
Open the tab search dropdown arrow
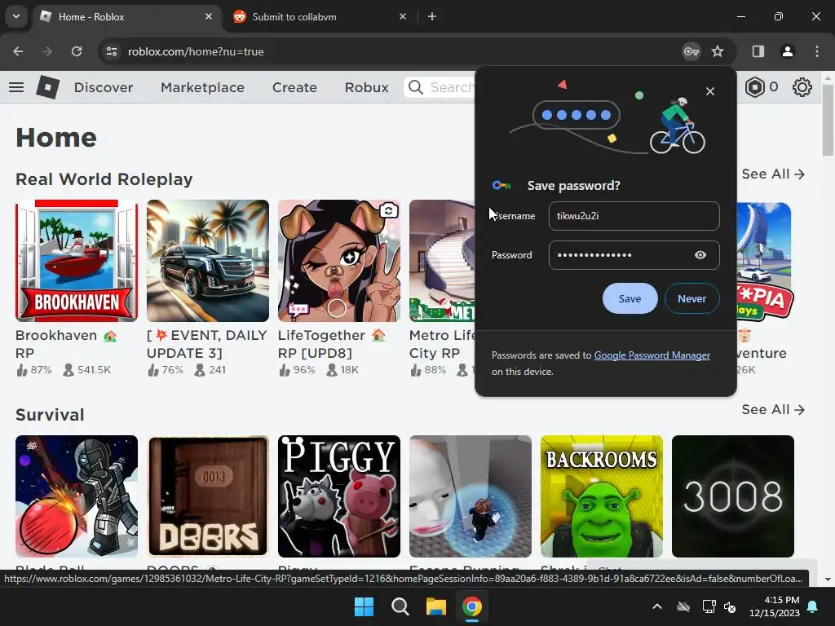click(x=16, y=16)
